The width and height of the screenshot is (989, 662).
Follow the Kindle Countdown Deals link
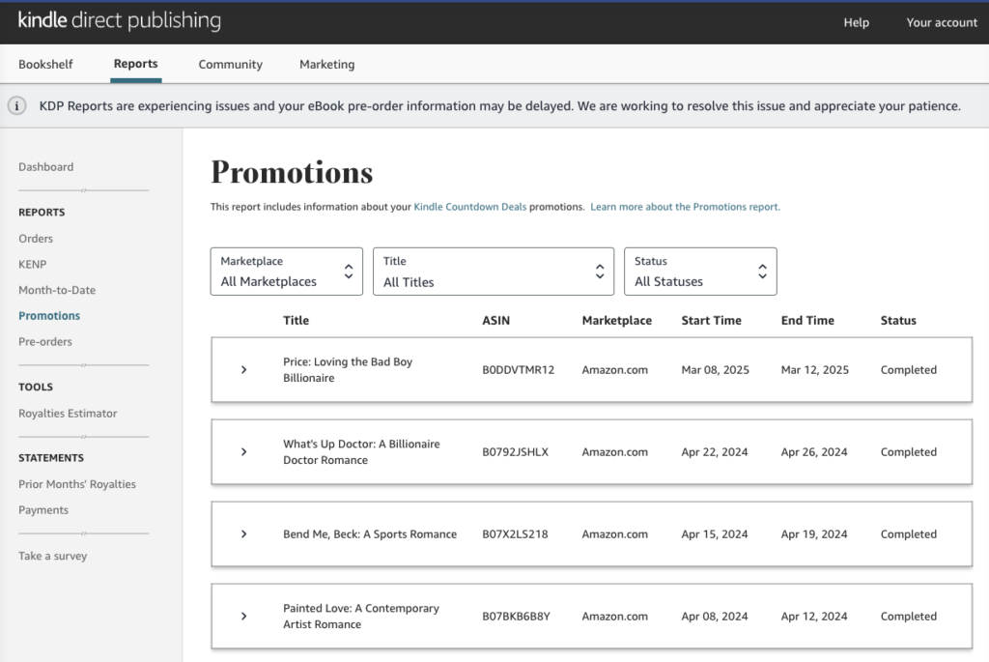pyautogui.click(x=470, y=207)
